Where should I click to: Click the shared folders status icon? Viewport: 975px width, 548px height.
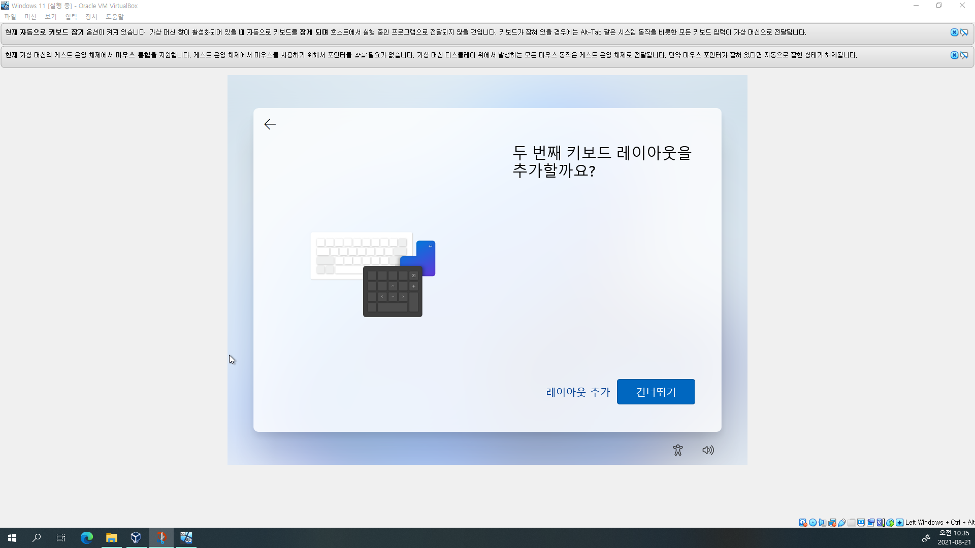coord(852,523)
